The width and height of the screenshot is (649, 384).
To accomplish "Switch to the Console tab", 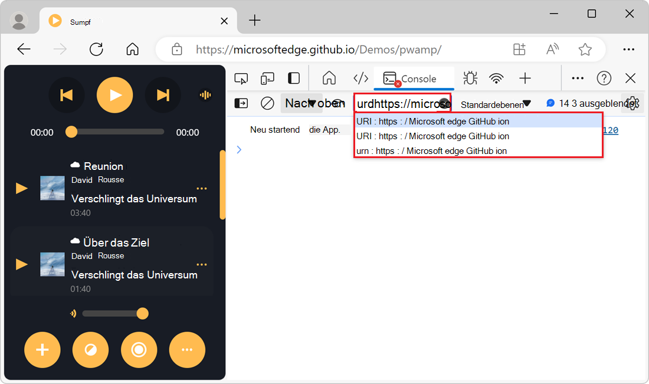I will pos(414,77).
